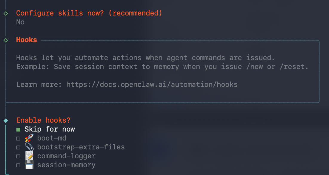Click the diamond marker beside Hooks heading

(x=6, y=40)
